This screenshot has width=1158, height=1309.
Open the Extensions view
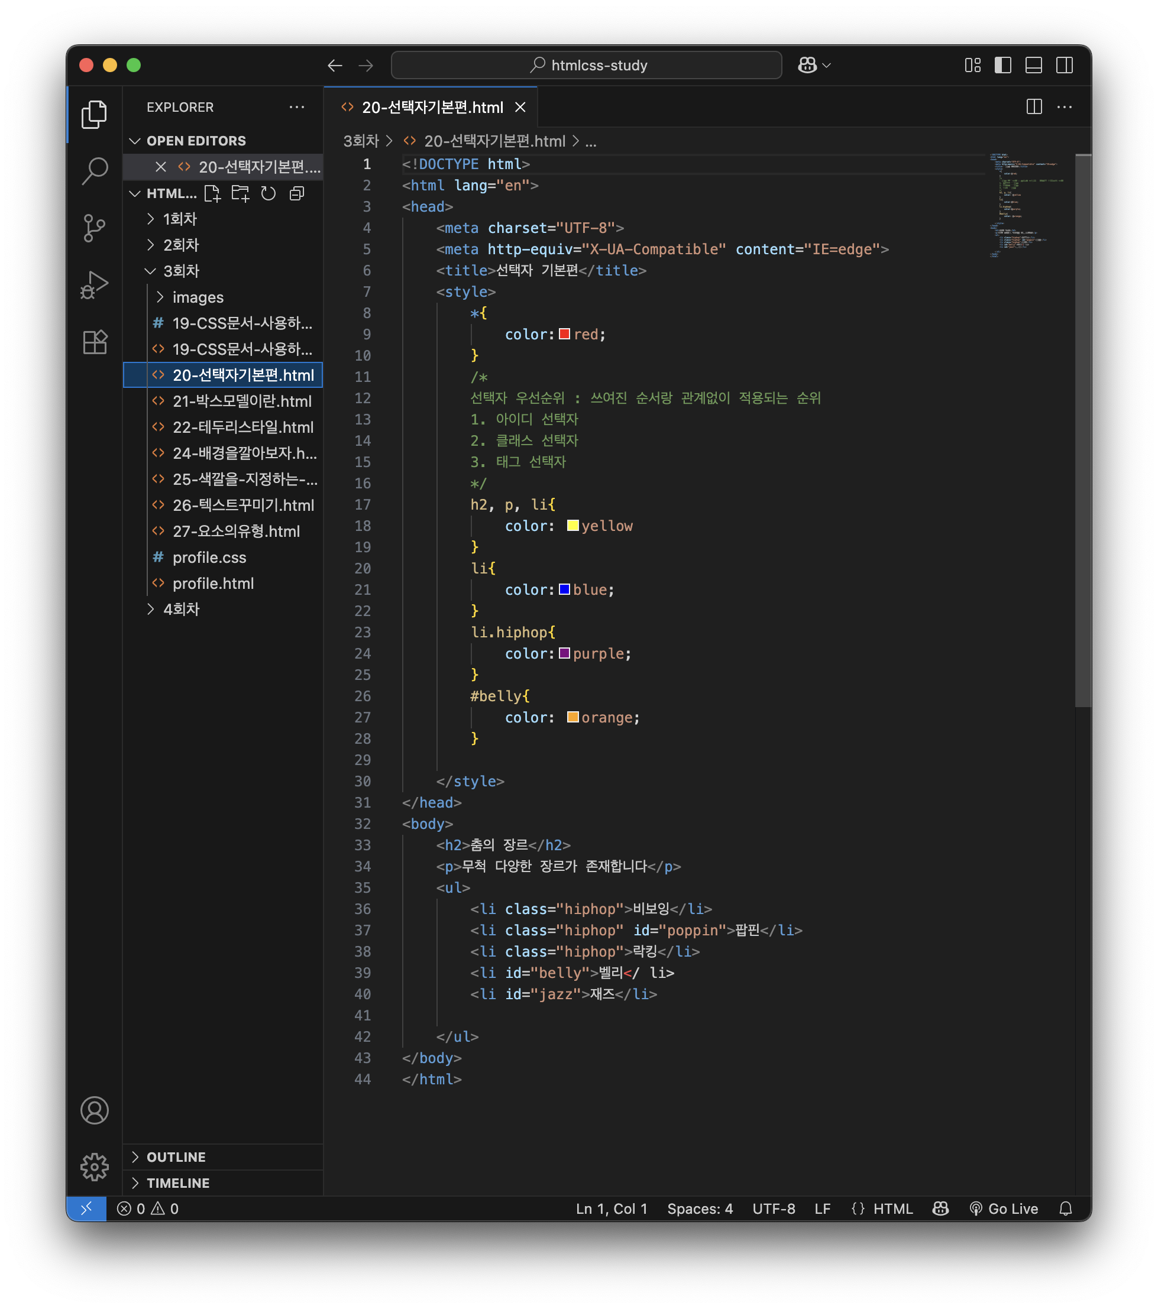[95, 341]
